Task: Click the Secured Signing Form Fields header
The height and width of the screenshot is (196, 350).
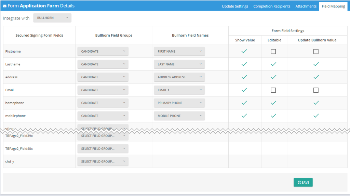Action: point(39,35)
